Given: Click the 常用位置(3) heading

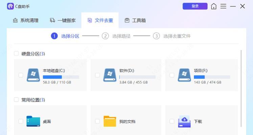Looking at the screenshot, I should 33,100.
